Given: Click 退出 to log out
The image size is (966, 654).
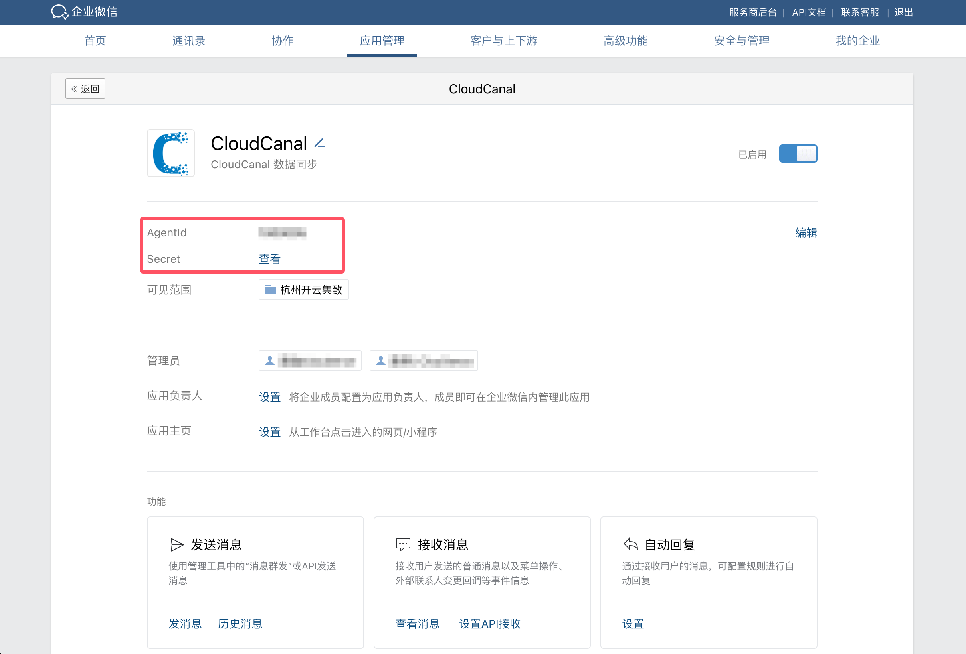Looking at the screenshot, I should (903, 12).
